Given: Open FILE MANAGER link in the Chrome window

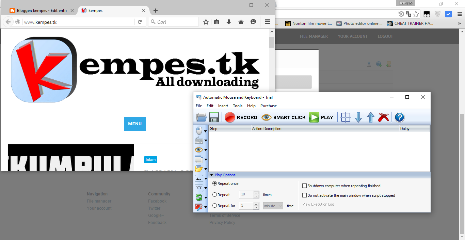Looking at the screenshot, I should coord(314,36).
